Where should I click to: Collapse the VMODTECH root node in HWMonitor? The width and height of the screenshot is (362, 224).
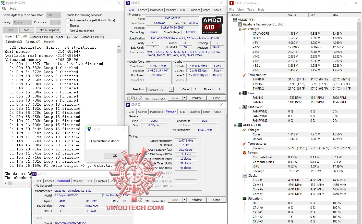[x=230, y=20]
